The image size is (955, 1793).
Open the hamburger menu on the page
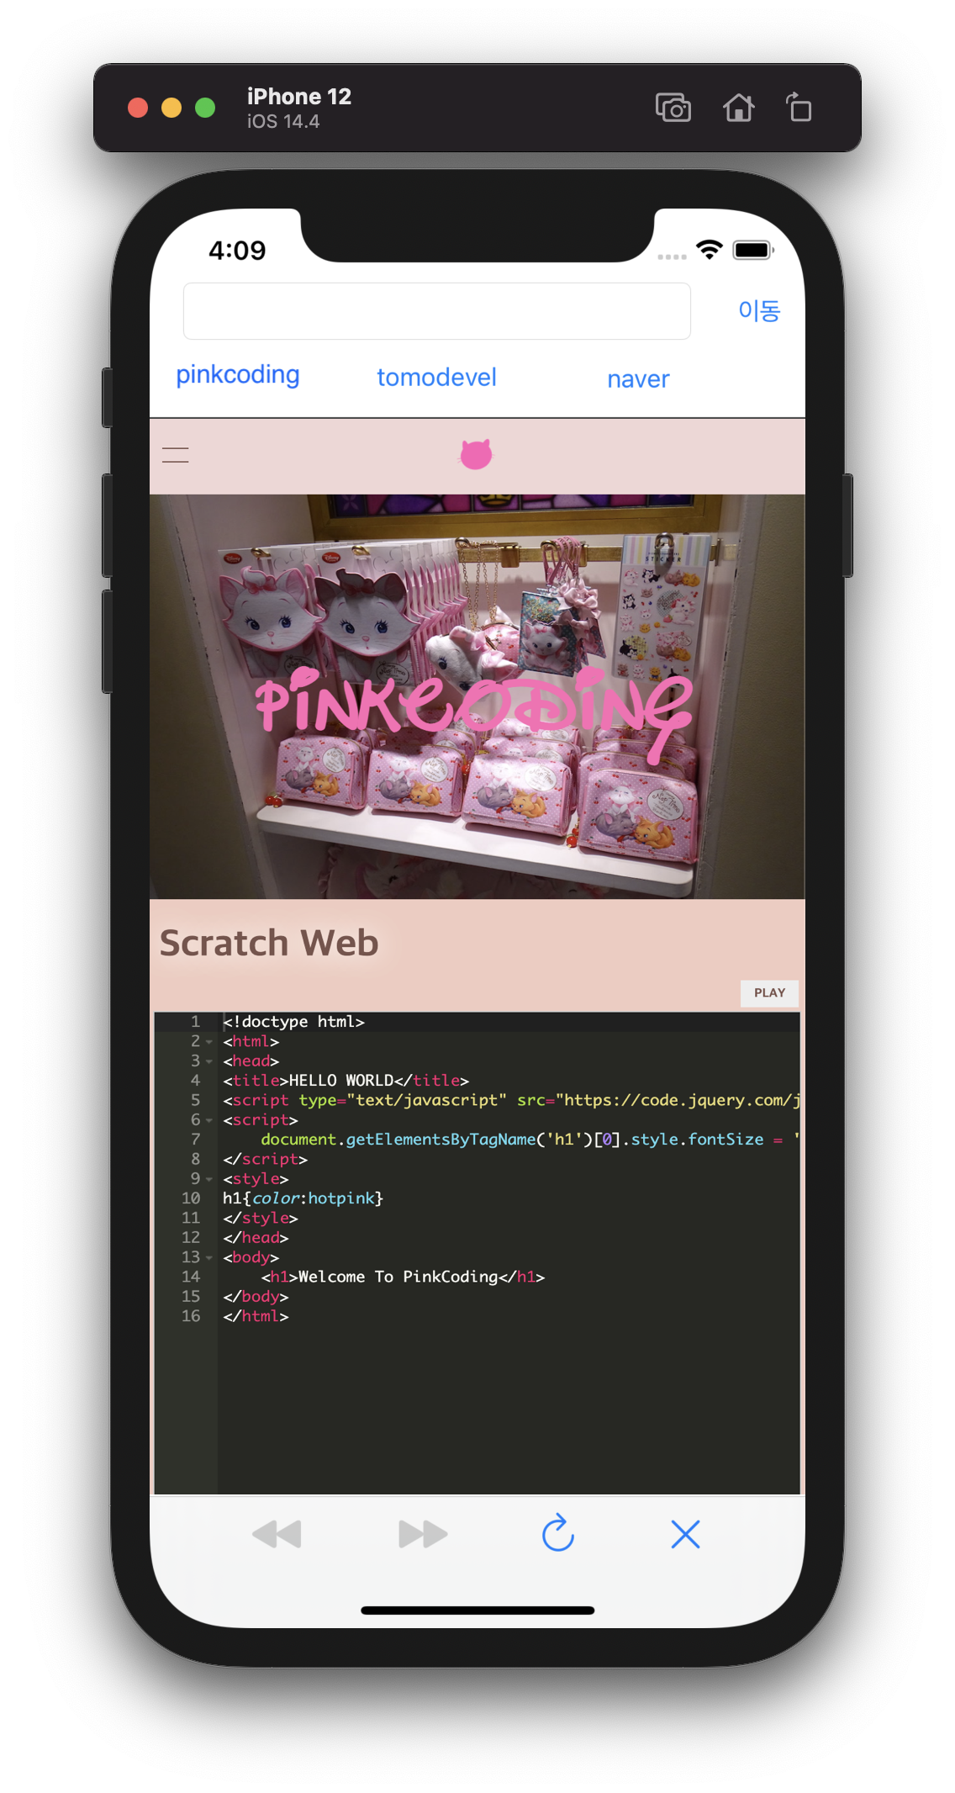pos(175,456)
